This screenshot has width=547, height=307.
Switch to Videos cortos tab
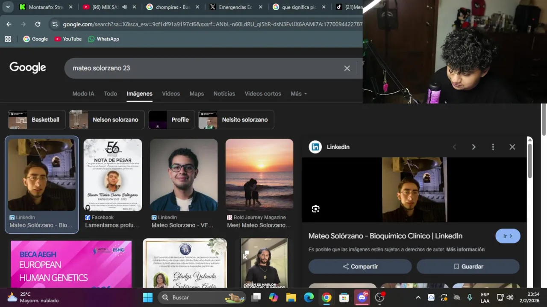click(263, 93)
